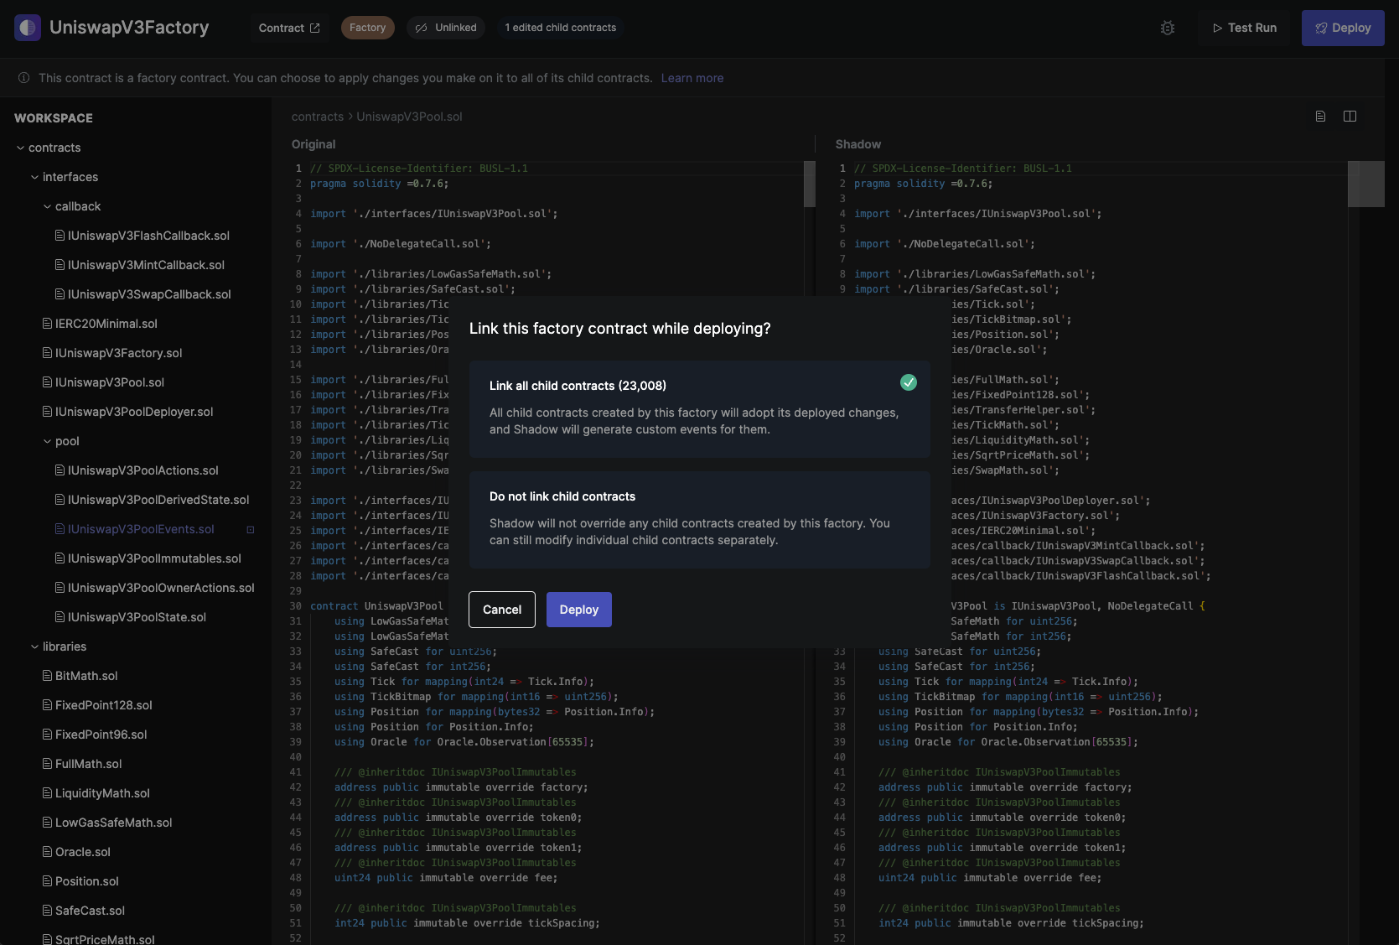The image size is (1399, 945).
Task: Click the Factory tag
Action: (367, 28)
